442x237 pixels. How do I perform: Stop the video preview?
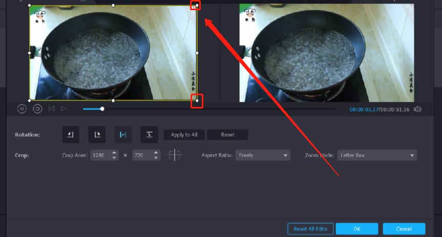[x=37, y=109]
